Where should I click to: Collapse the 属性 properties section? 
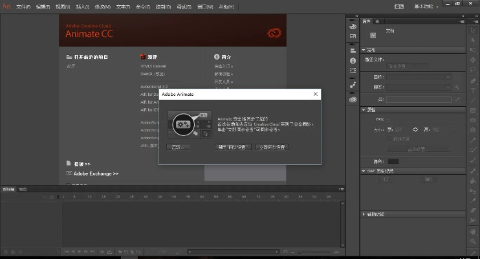click(x=364, y=109)
